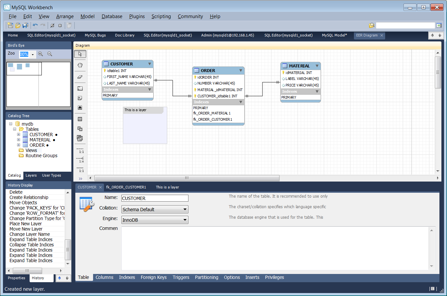Open the Columns tab of the table editor

click(x=104, y=278)
